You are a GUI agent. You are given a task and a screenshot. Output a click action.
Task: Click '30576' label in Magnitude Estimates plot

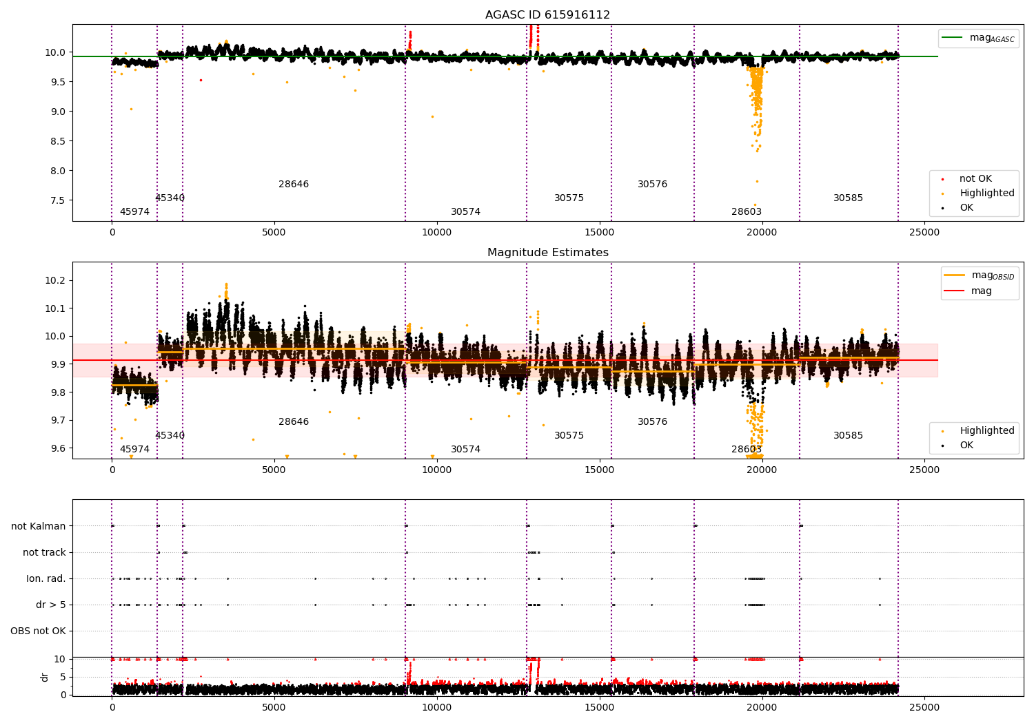pyautogui.click(x=652, y=422)
